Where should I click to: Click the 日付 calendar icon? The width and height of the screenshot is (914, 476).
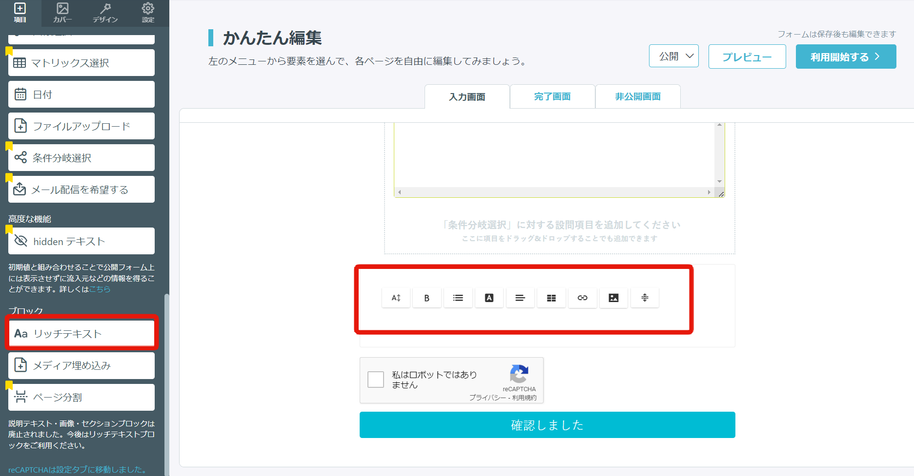20,95
